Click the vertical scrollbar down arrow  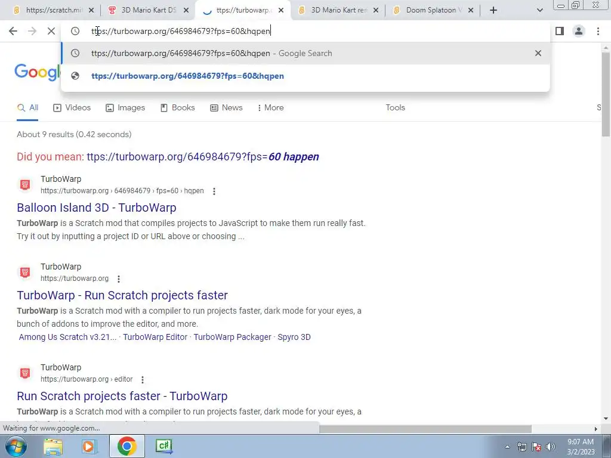pos(606,419)
